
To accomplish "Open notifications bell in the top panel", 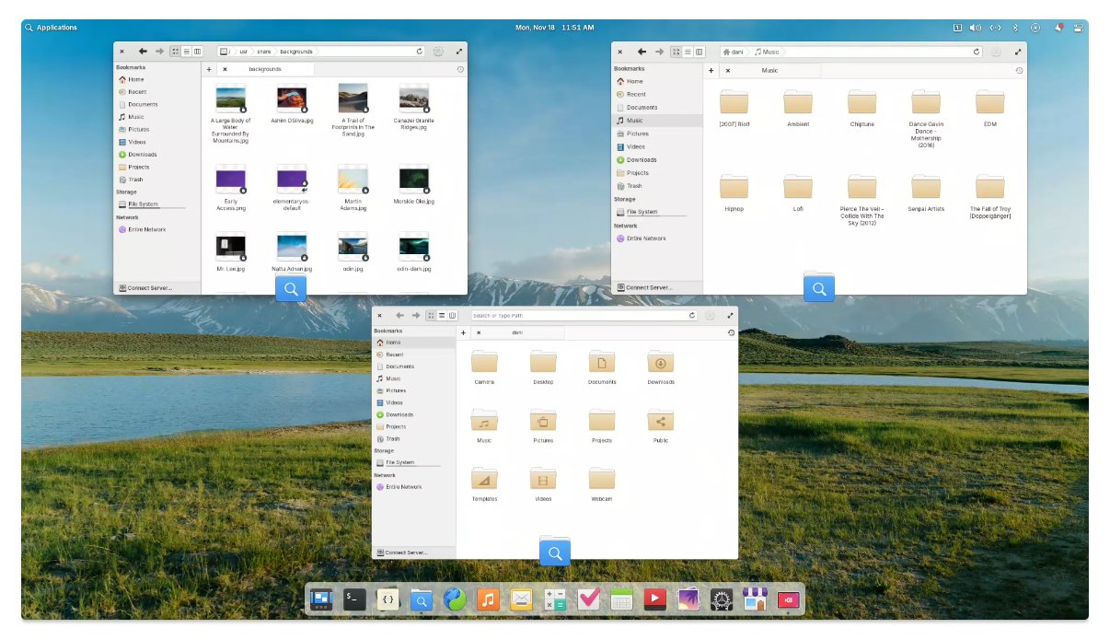I will point(1058,28).
